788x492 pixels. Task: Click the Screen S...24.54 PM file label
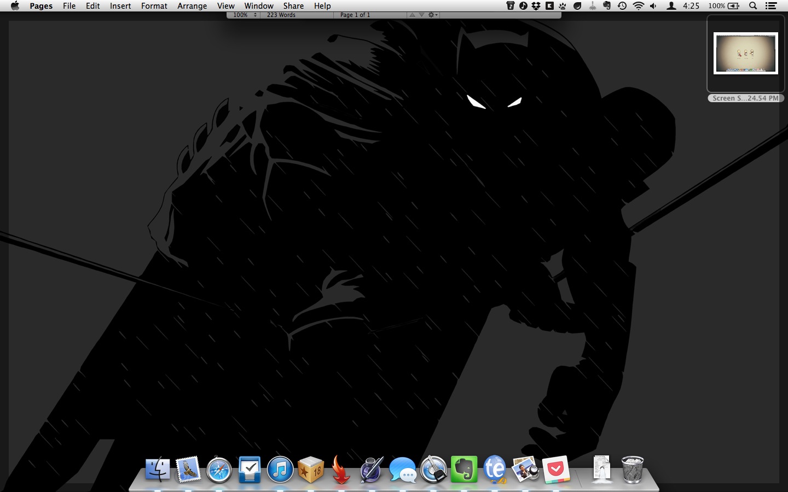tap(745, 98)
